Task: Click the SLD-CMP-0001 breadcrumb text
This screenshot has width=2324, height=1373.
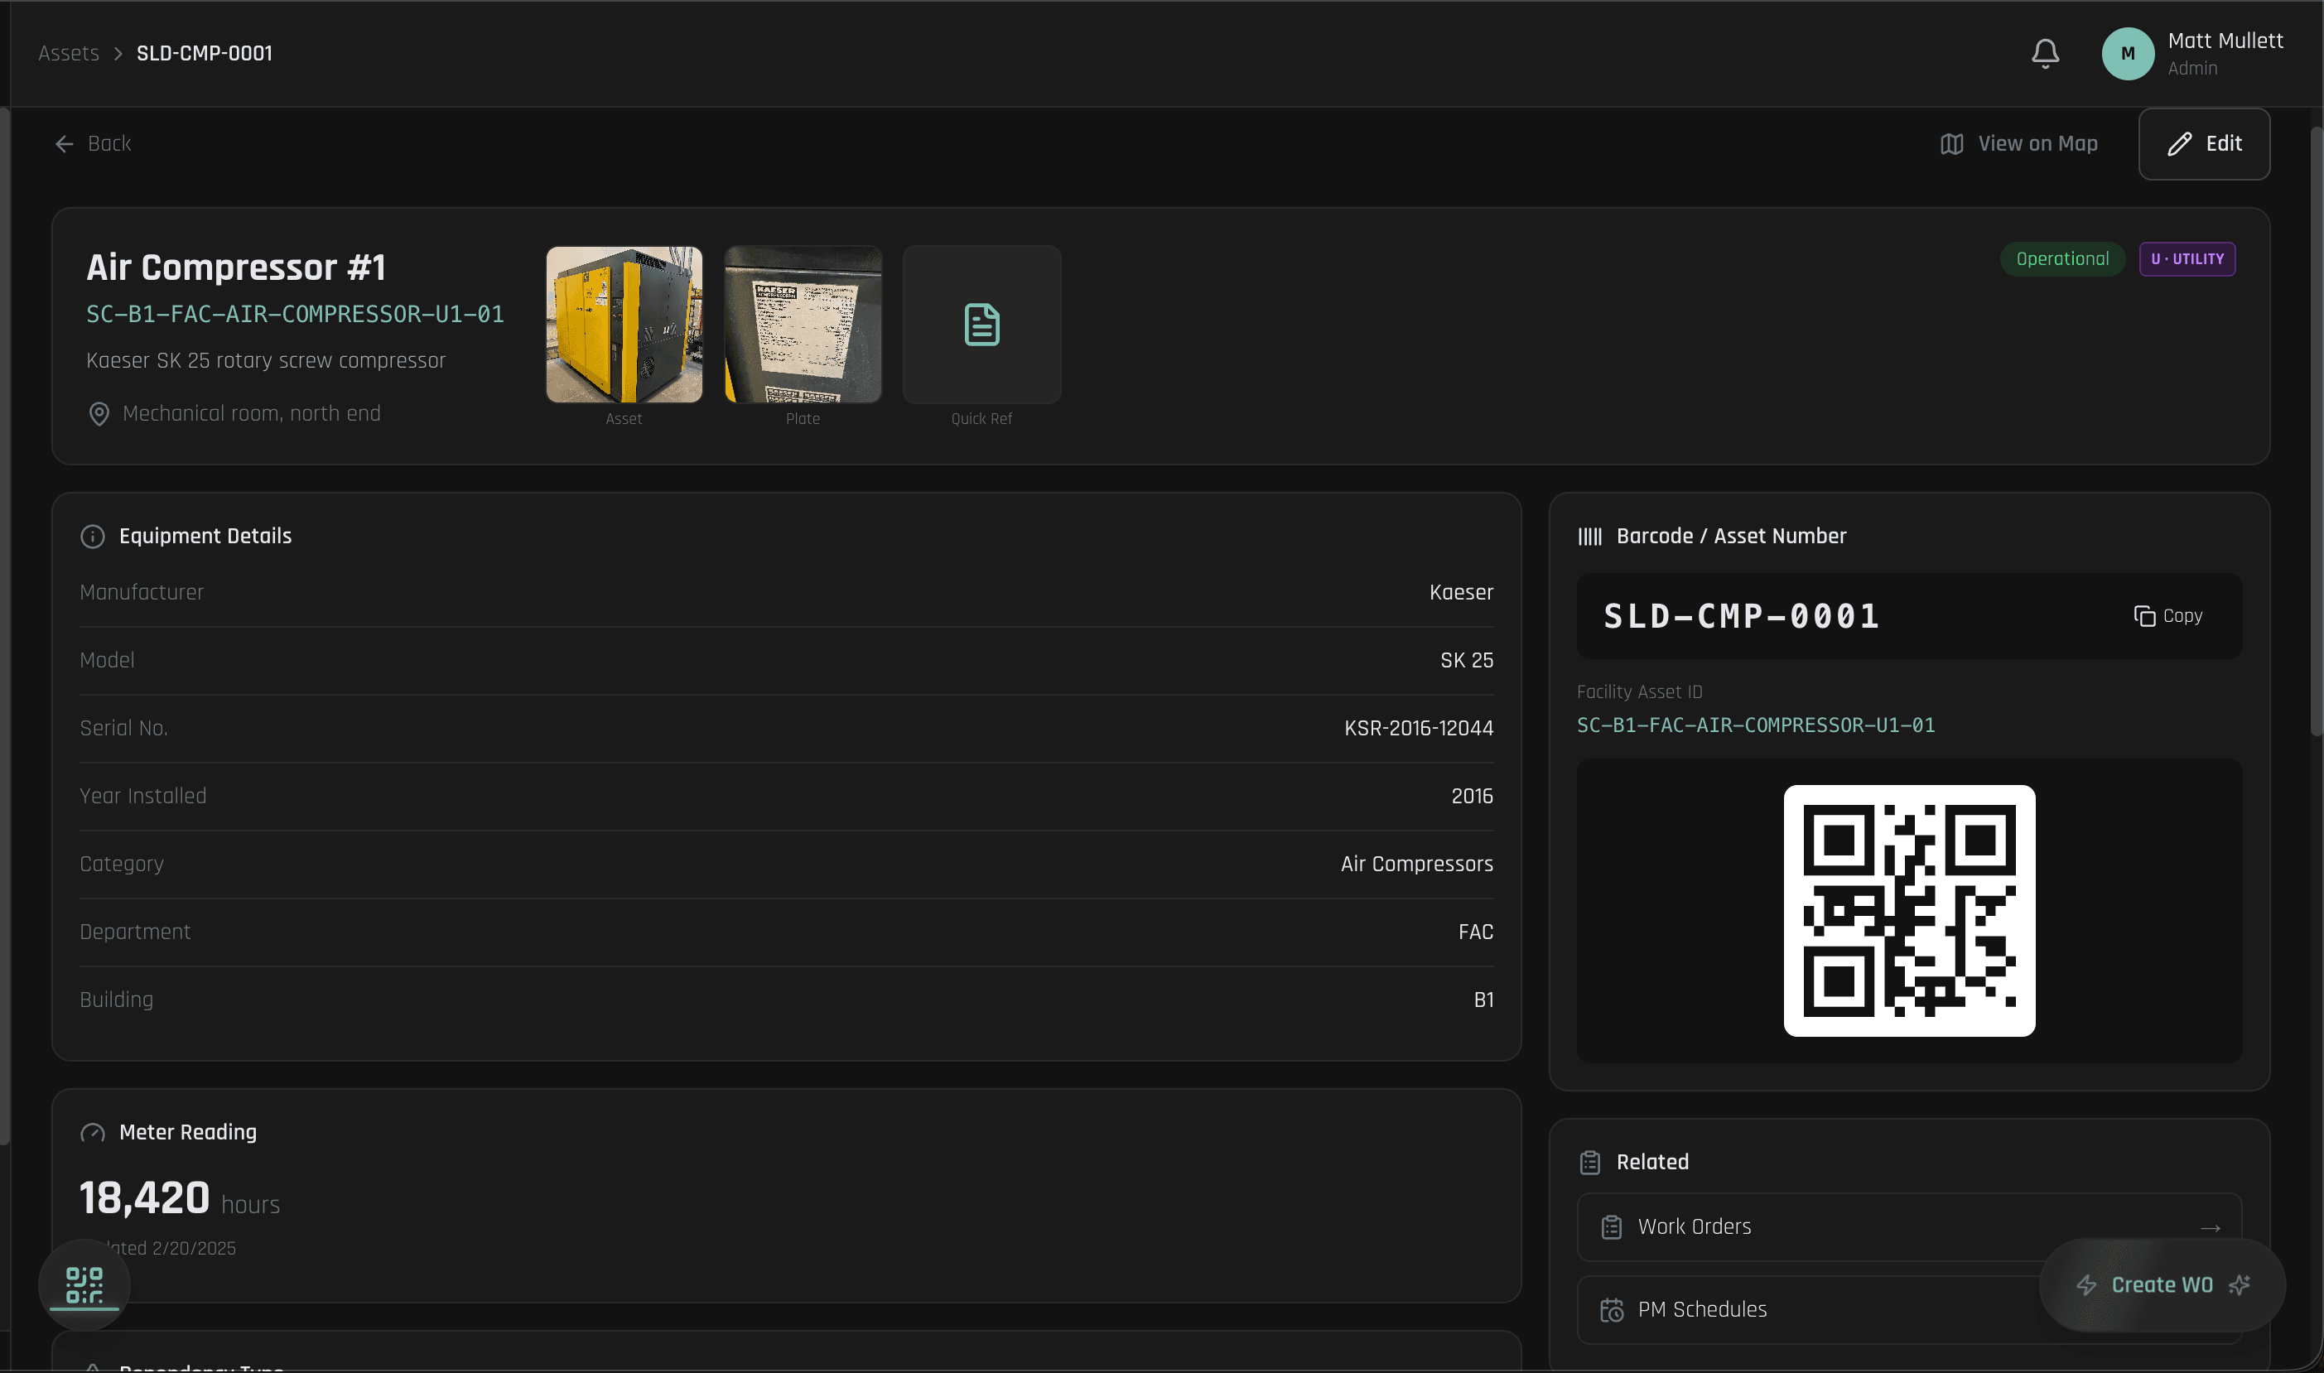Action: coord(205,54)
